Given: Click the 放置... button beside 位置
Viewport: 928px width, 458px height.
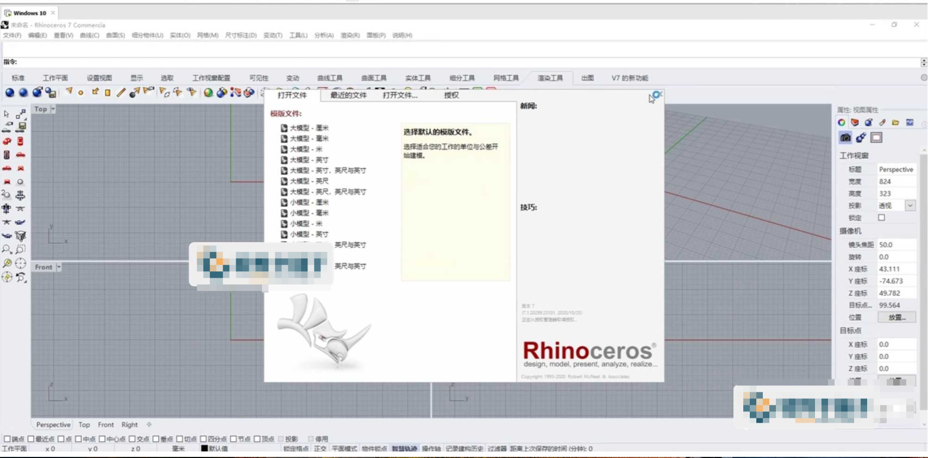Looking at the screenshot, I should click(897, 317).
